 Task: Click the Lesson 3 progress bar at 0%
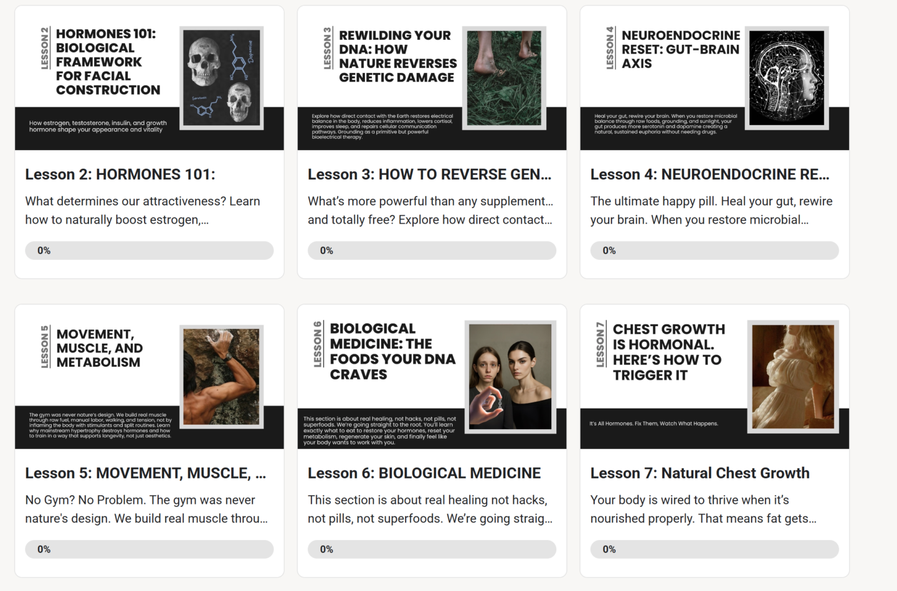point(432,250)
